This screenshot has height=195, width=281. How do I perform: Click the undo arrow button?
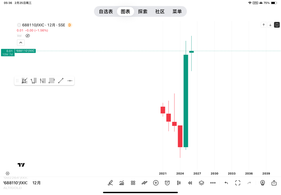point(226,183)
